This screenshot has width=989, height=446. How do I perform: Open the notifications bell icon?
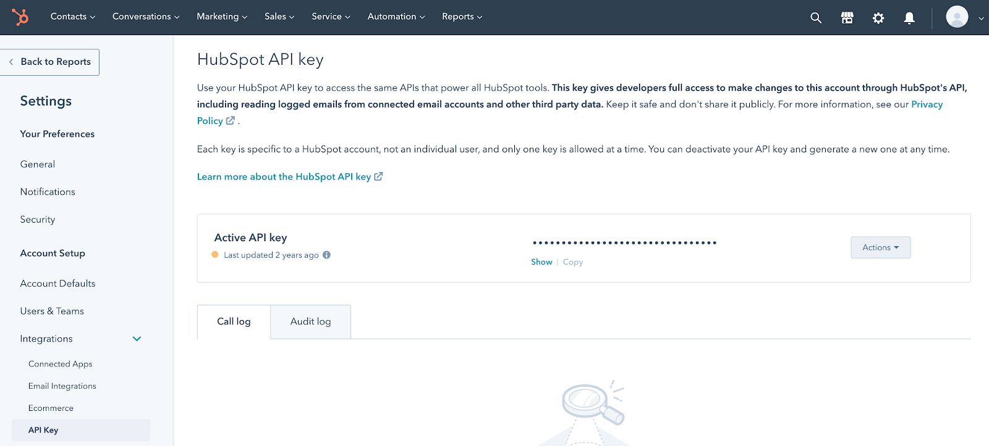[909, 18]
